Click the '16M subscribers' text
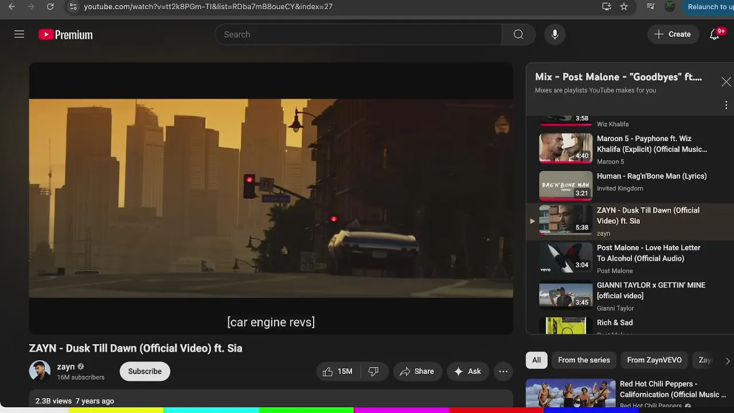The width and height of the screenshot is (734, 413). point(80,377)
